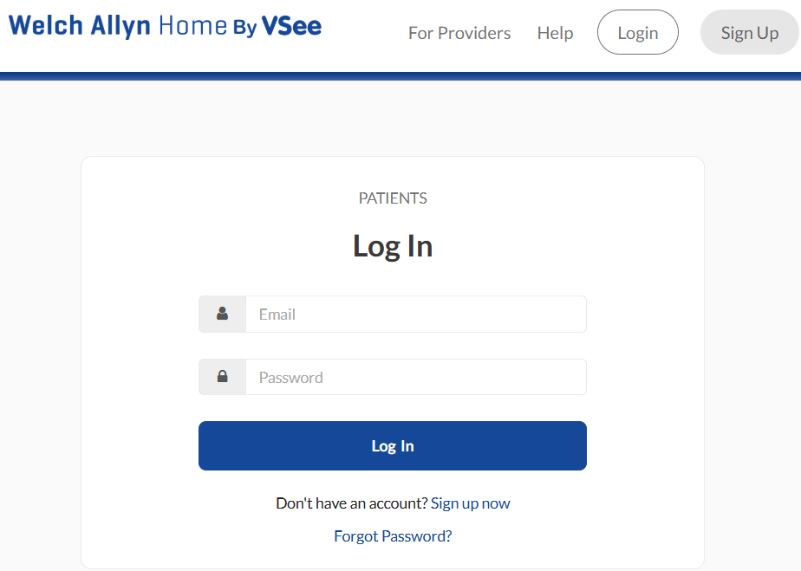Click the large 'Log In' heading
Image resolution: width=801 pixels, height=571 pixels.
[393, 246]
